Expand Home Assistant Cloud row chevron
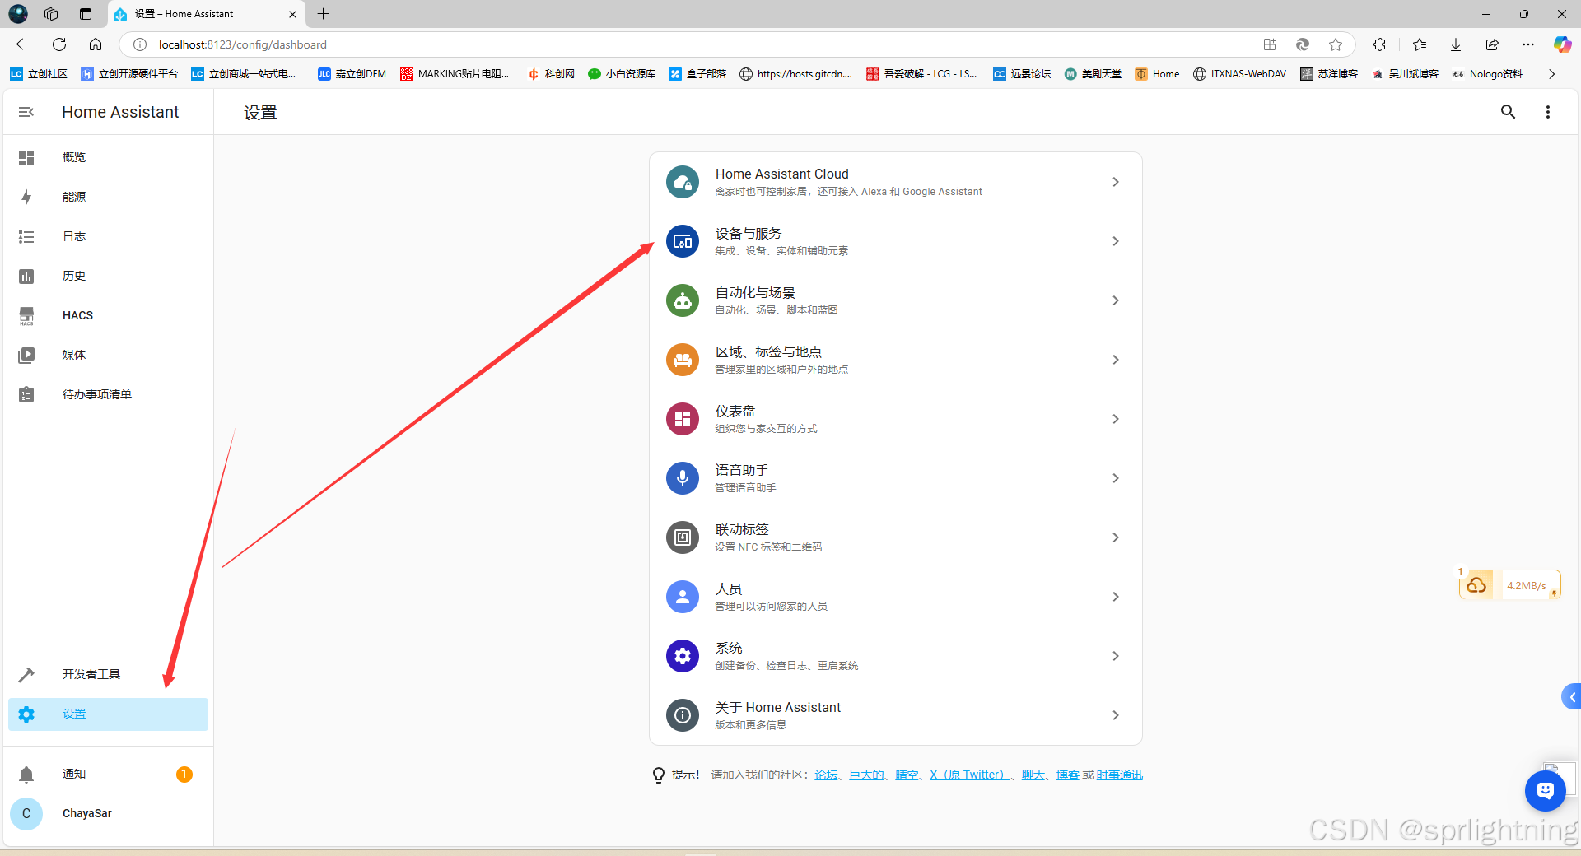The width and height of the screenshot is (1581, 856). pos(1116,182)
